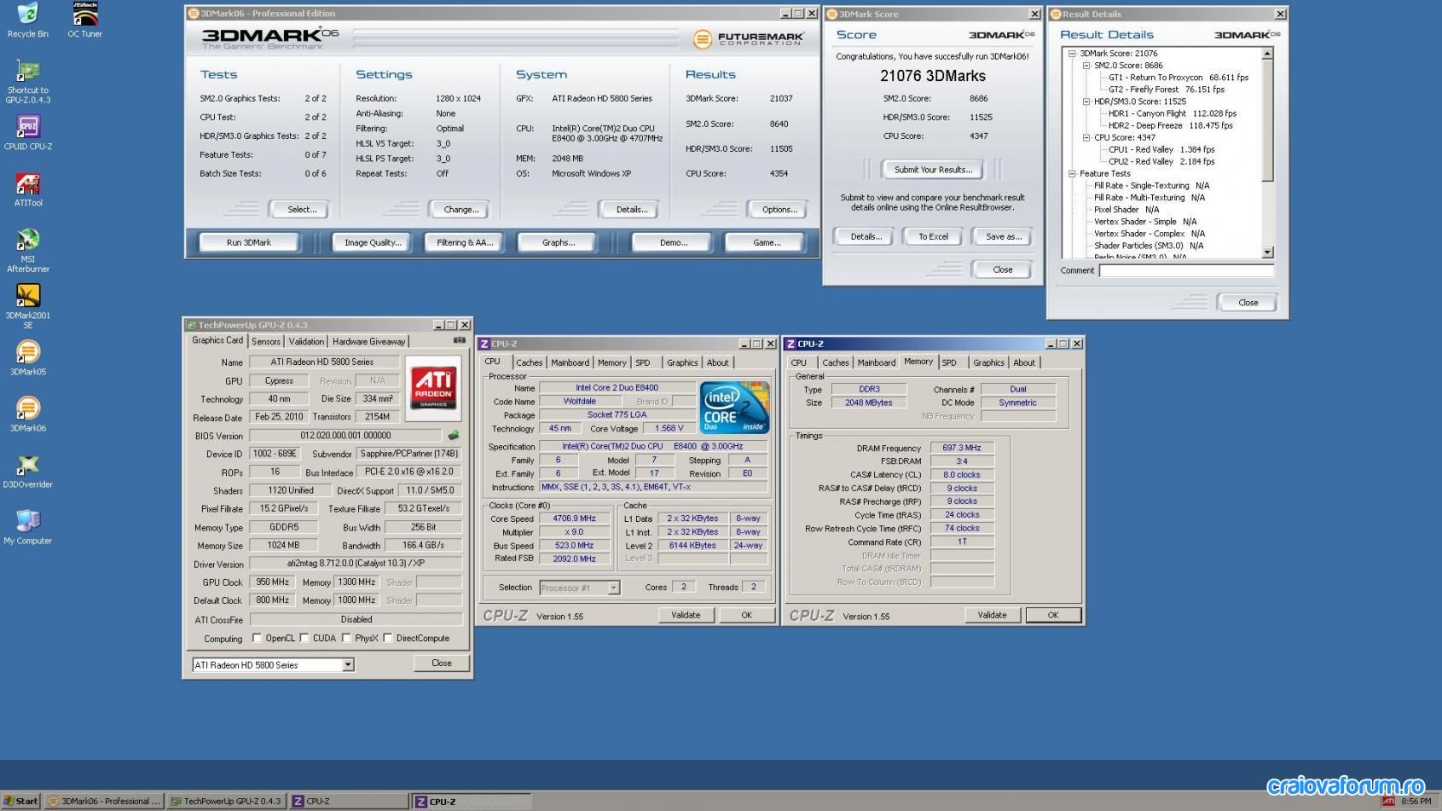Open About tab in left CPU-Z window
Screen dimensions: 1442x811
718,363
